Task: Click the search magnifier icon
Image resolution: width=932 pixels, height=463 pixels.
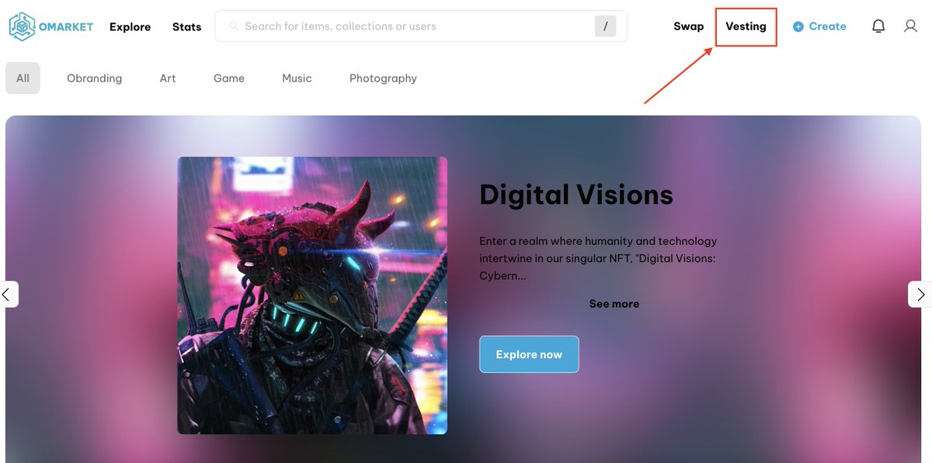Action: pyautogui.click(x=234, y=26)
